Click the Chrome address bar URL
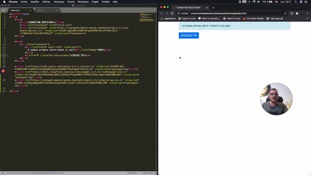 [219, 14]
